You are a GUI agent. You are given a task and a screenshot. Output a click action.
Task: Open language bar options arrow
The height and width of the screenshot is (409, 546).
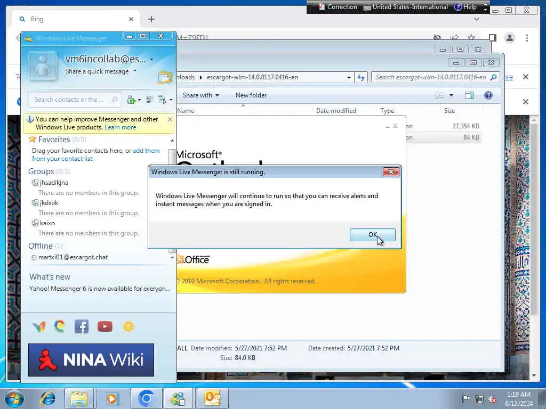tap(485, 7)
